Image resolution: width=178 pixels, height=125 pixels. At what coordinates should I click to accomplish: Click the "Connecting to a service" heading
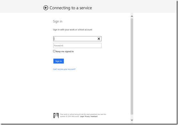(71, 8)
